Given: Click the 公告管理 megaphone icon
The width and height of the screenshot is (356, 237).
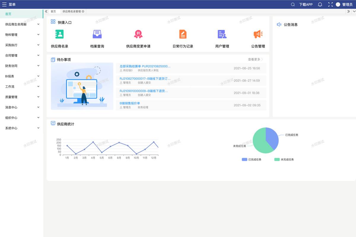Looking at the screenshot, I should [258, 34].
